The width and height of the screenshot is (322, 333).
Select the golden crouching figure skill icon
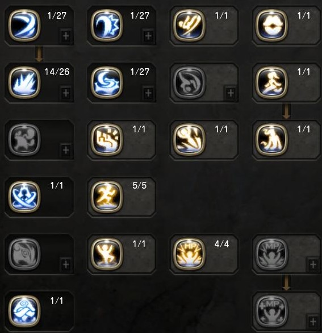pos(271,140)
